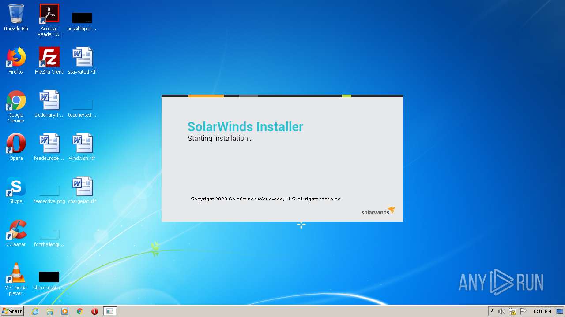
Task: Open Windows Explorer from the taskbar
Action: pyautogui.click(x=50, y=311)
